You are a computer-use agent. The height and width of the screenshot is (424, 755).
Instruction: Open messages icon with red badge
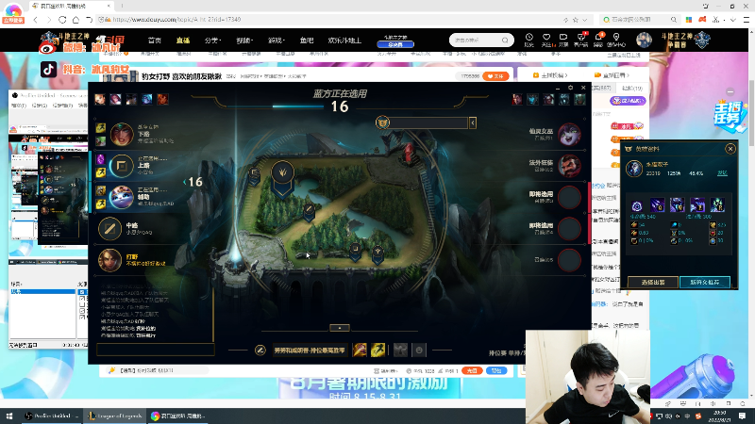tap(598, 40)
